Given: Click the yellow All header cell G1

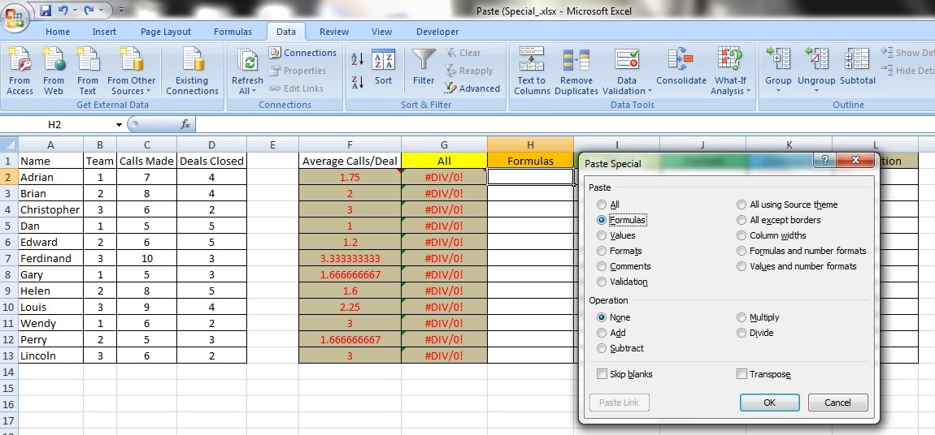Looking at the screenshot, I should tap(444, 161).
